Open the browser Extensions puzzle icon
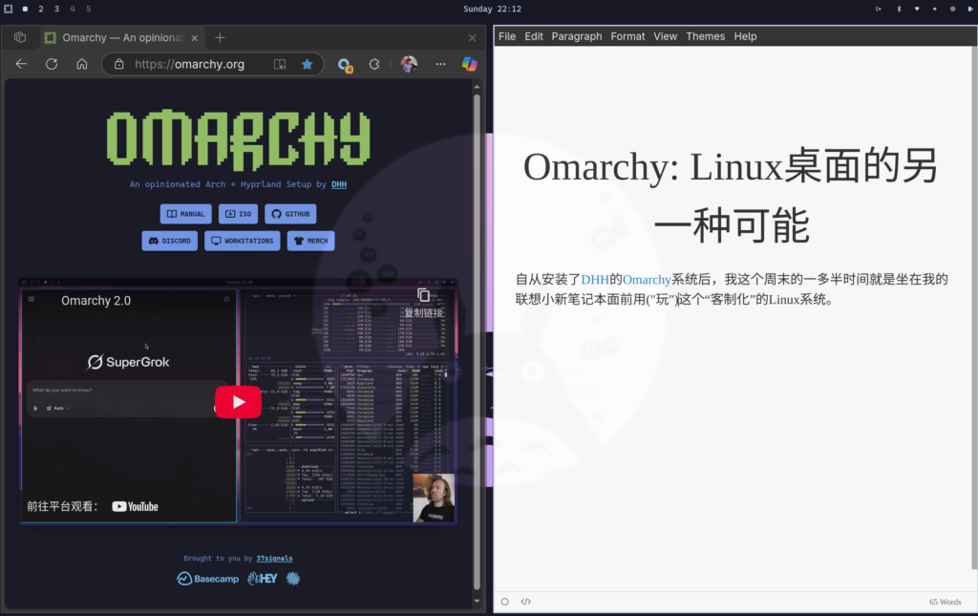 coord(374,64)
